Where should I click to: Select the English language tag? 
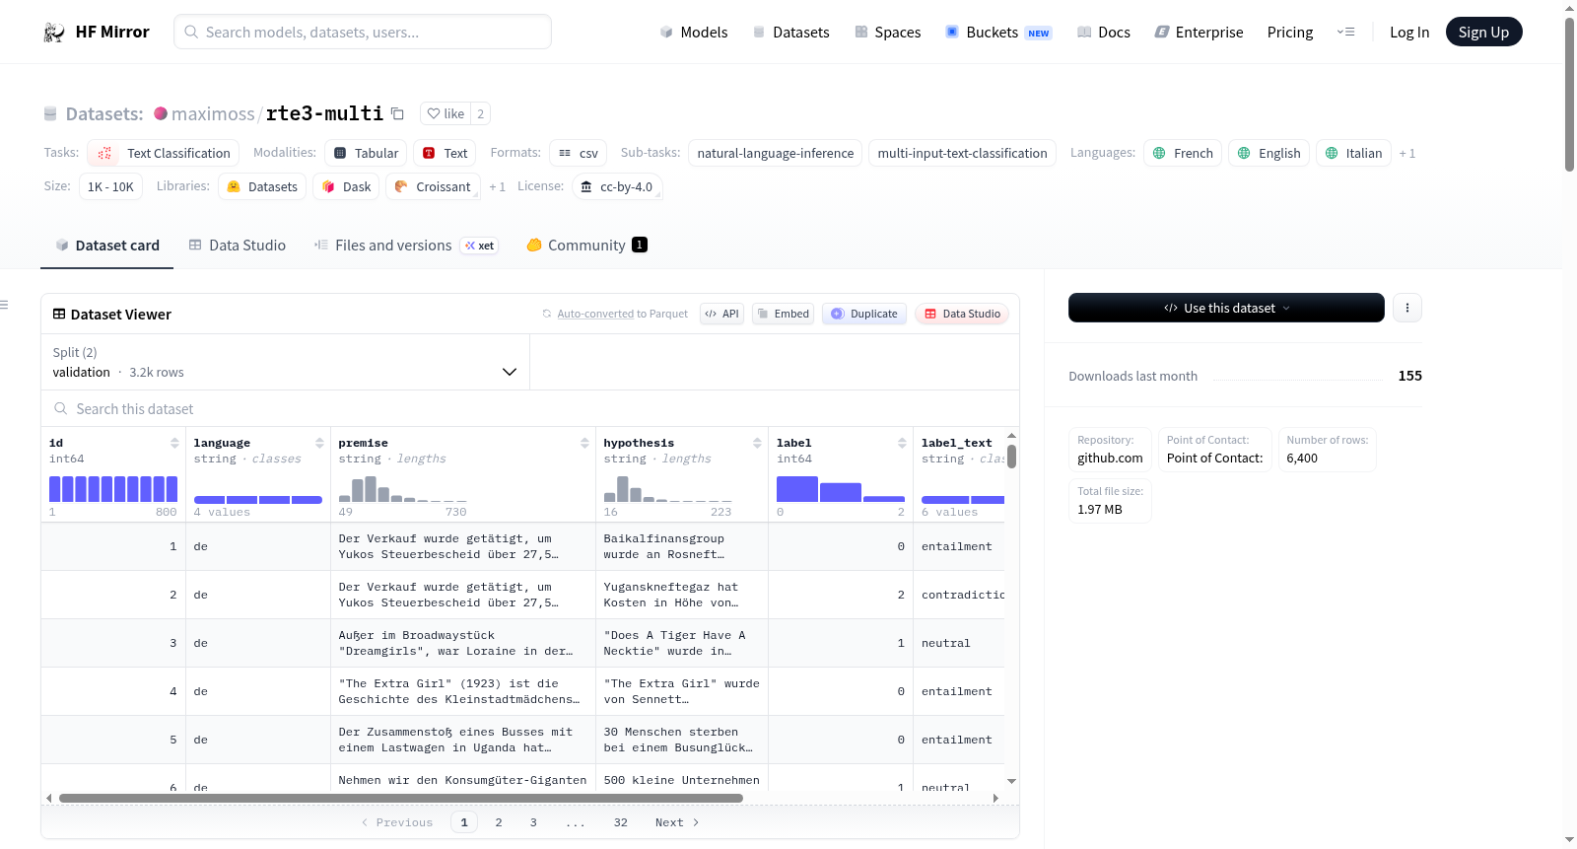1268,153
